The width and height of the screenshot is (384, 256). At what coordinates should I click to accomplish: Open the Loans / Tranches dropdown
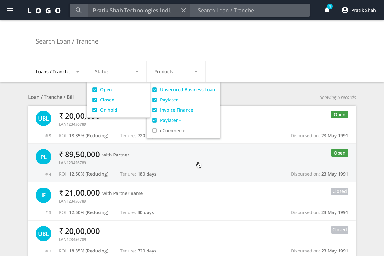(57, 71)
